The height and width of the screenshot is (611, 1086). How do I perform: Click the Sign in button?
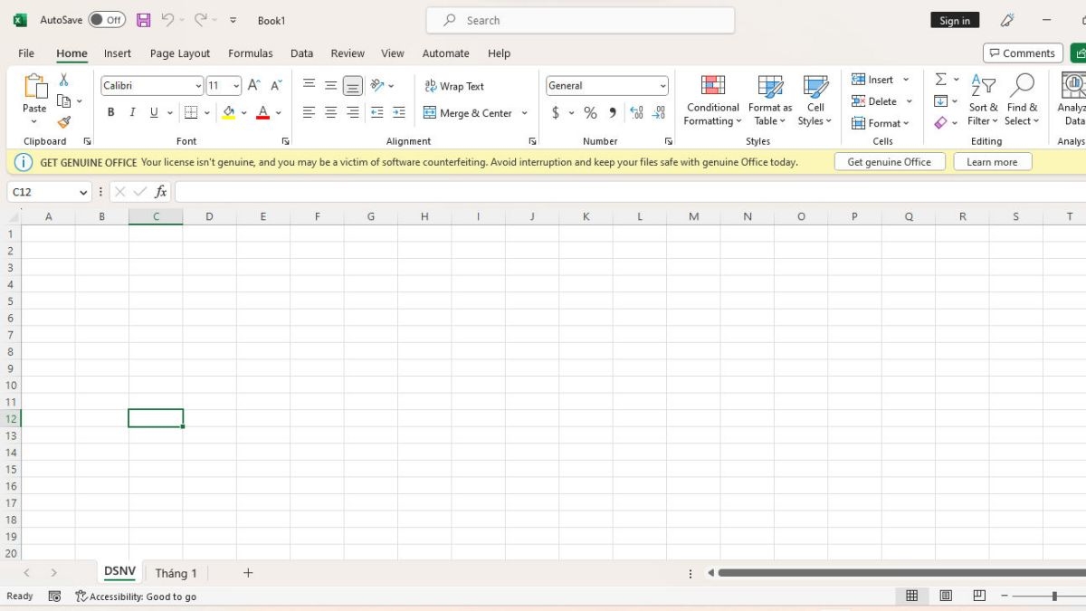click(x=955, y=21)
